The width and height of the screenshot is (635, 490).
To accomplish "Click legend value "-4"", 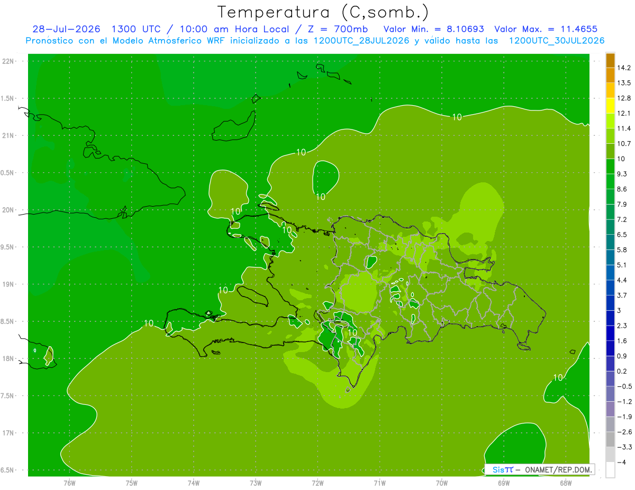I will click(x=622, y=462).
